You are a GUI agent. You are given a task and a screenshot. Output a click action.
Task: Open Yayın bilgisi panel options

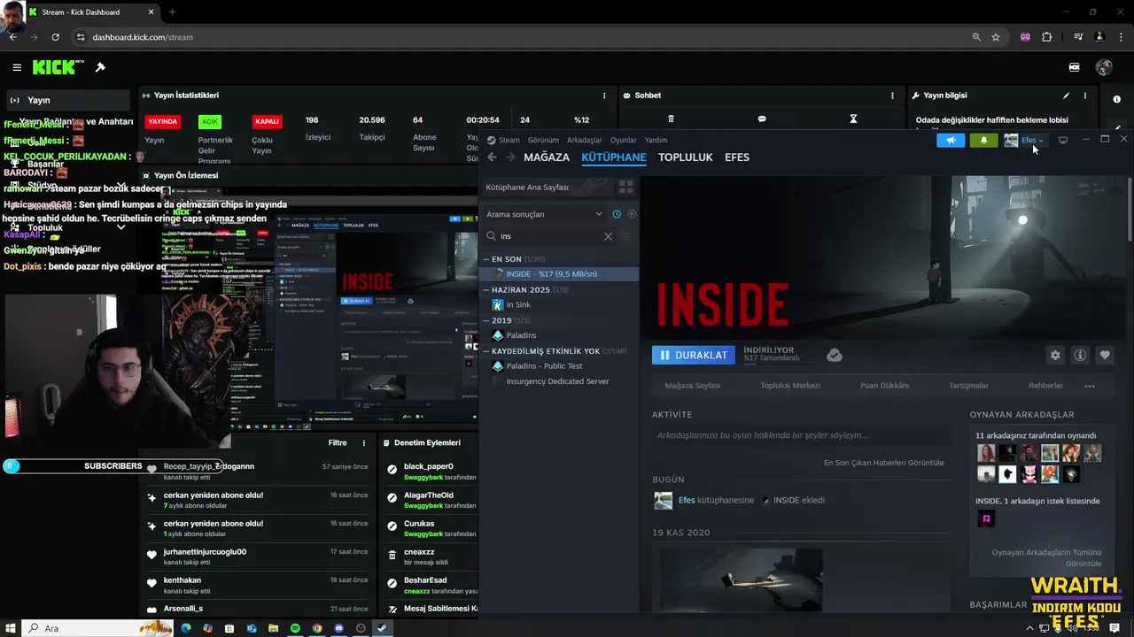(x=1084, y=96)
